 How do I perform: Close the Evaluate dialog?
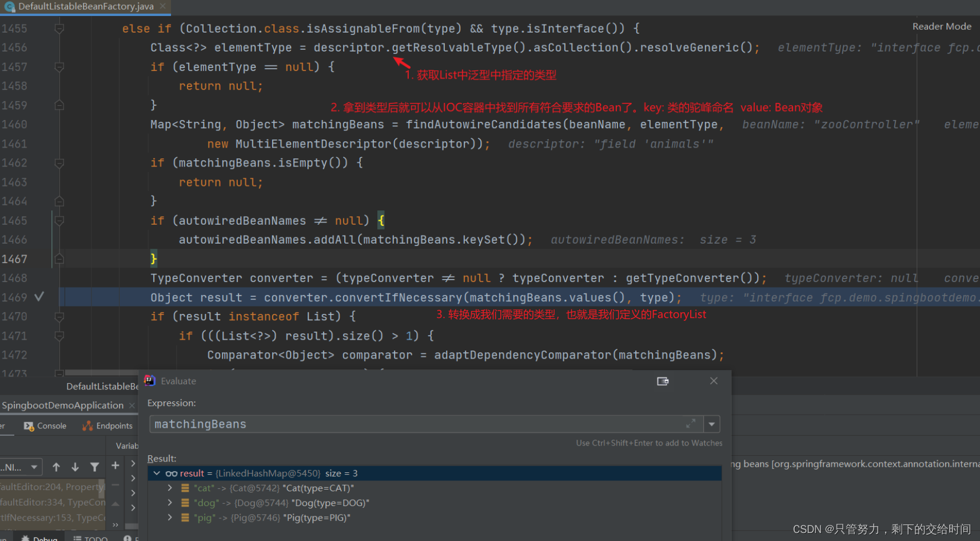[x=714, y=380]
